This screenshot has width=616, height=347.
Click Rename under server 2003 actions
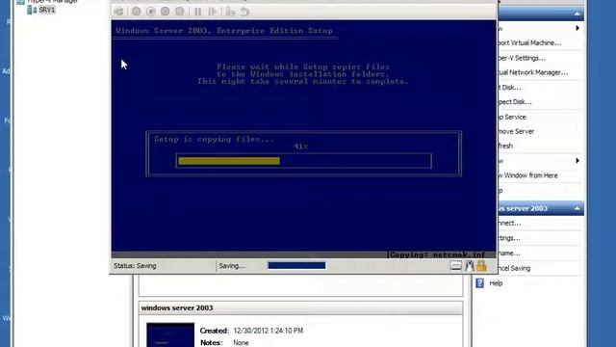509,253
